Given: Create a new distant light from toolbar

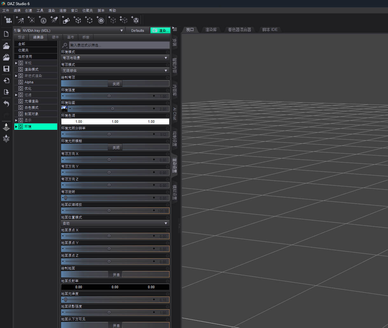Looking at the screenshot, I should point(20,20).
